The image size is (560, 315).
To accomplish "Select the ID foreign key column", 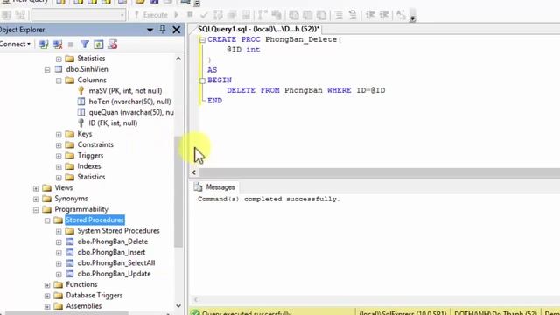I will [x=113, y=122].
